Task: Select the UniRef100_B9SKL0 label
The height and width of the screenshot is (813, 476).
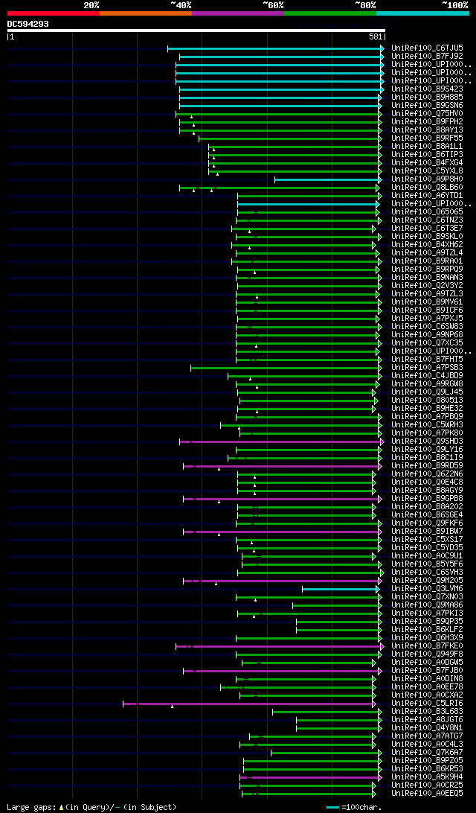Action: [428, 237]
